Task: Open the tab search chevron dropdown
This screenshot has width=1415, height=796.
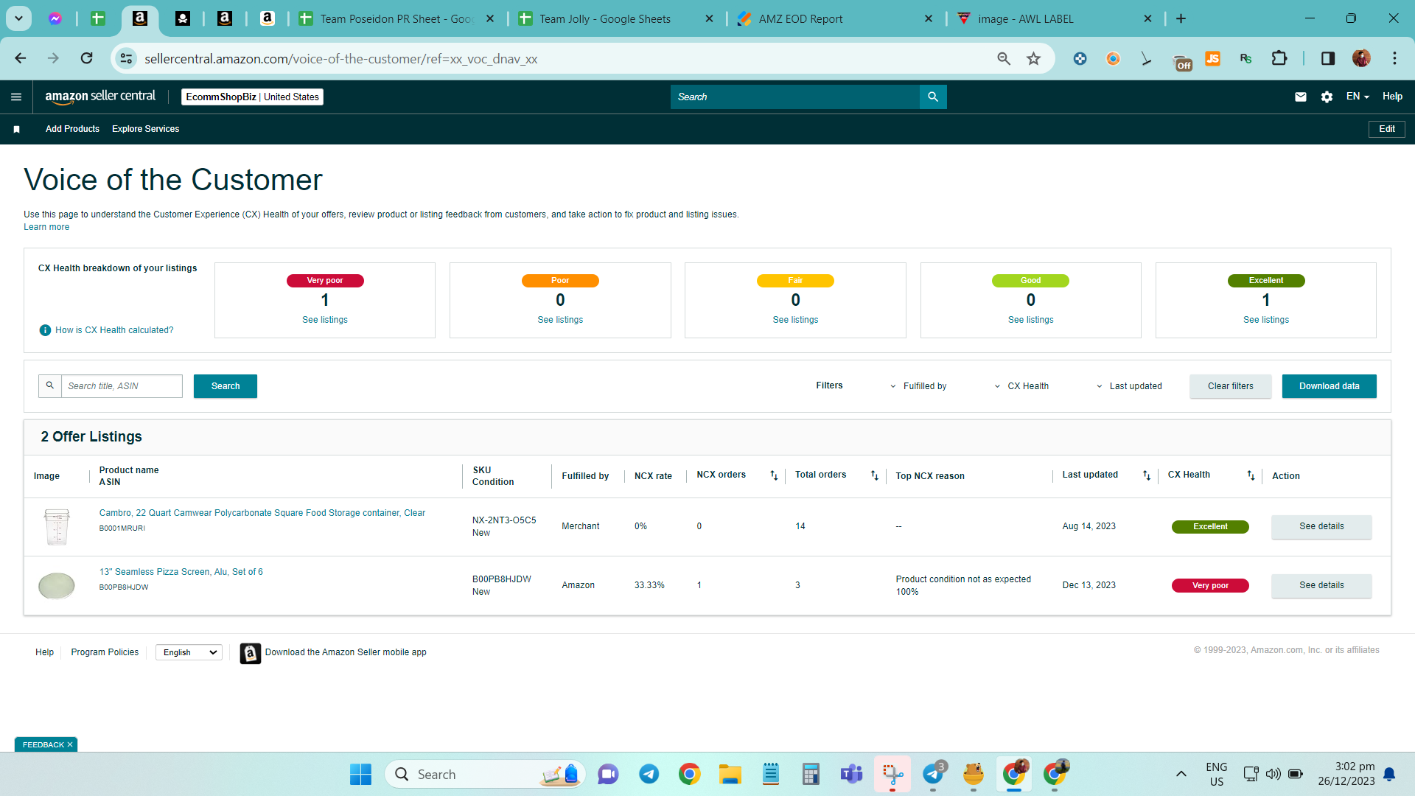Action: [x=18, y=18]
